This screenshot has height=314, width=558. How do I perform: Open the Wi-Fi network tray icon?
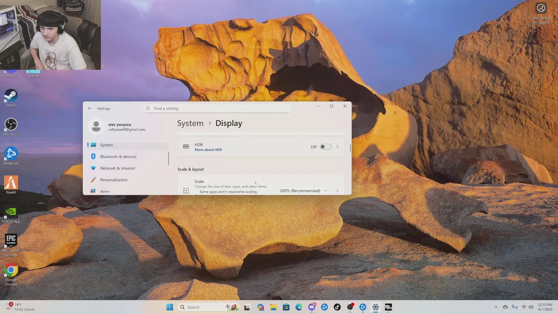tap(524, 307)
